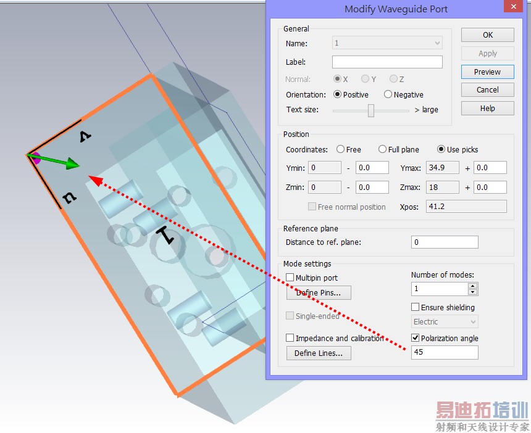Click the Number of modes field

tap(440, 289)
